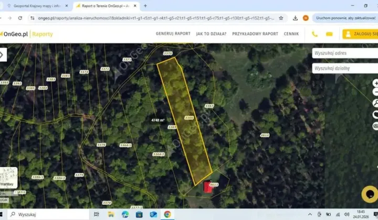Open the chat bubble widget

[370, 194]
